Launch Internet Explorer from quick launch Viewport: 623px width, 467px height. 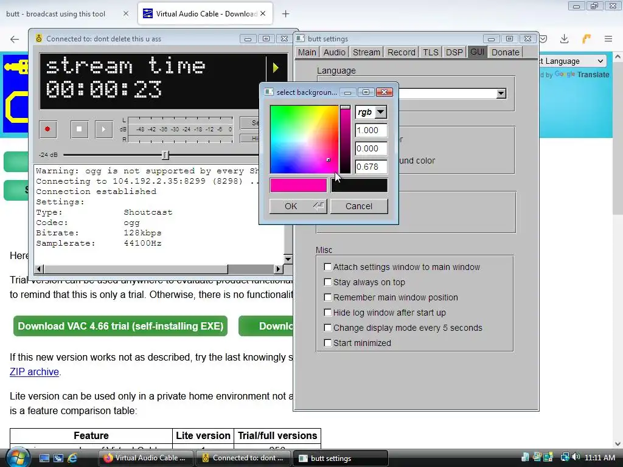tap(72, 458)
